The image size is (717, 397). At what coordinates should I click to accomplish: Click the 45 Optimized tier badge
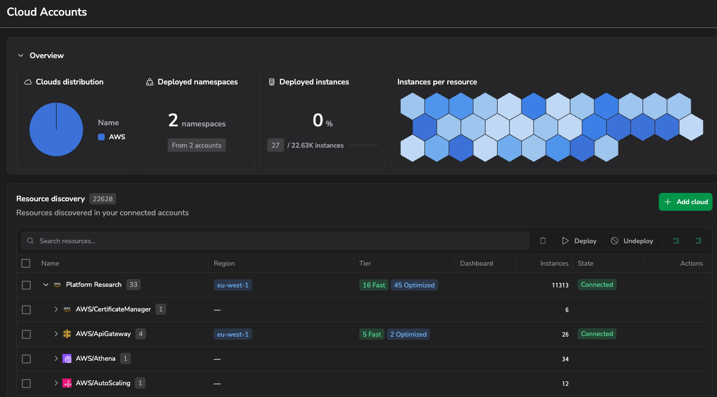tap(414, 285)
